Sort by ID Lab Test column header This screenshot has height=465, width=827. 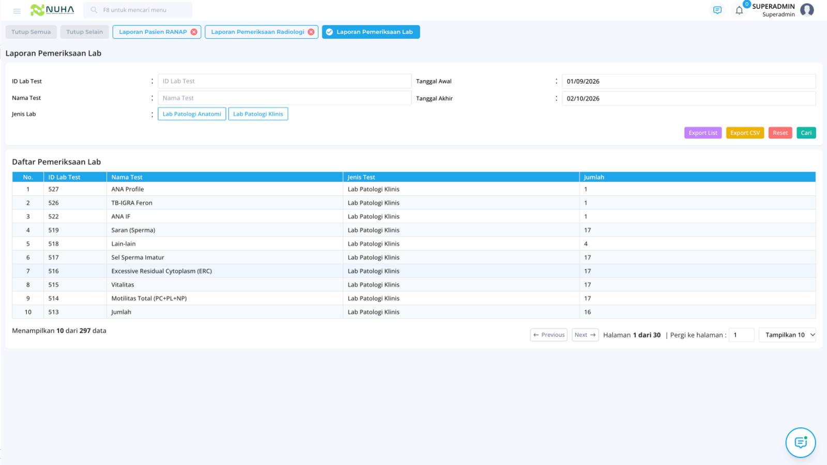pos(75,177)
